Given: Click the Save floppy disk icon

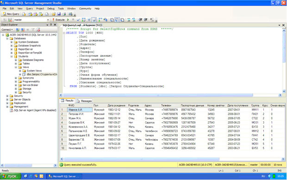Looking at the screenshot, I should [59, 14].
